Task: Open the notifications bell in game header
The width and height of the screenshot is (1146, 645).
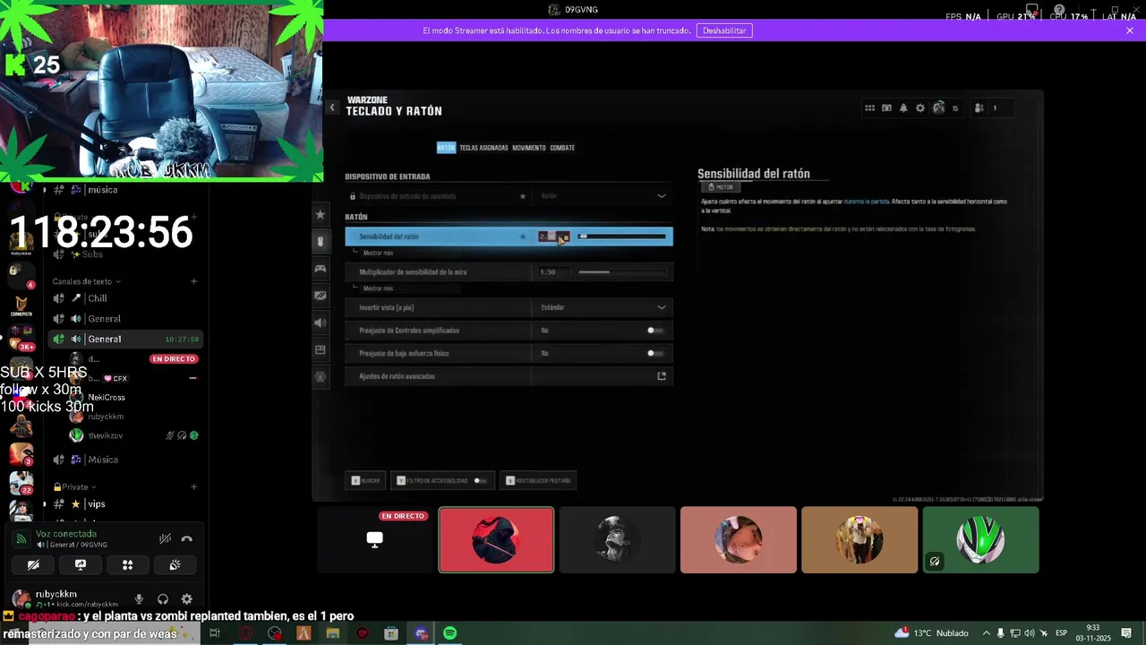Action: point(903,108)
